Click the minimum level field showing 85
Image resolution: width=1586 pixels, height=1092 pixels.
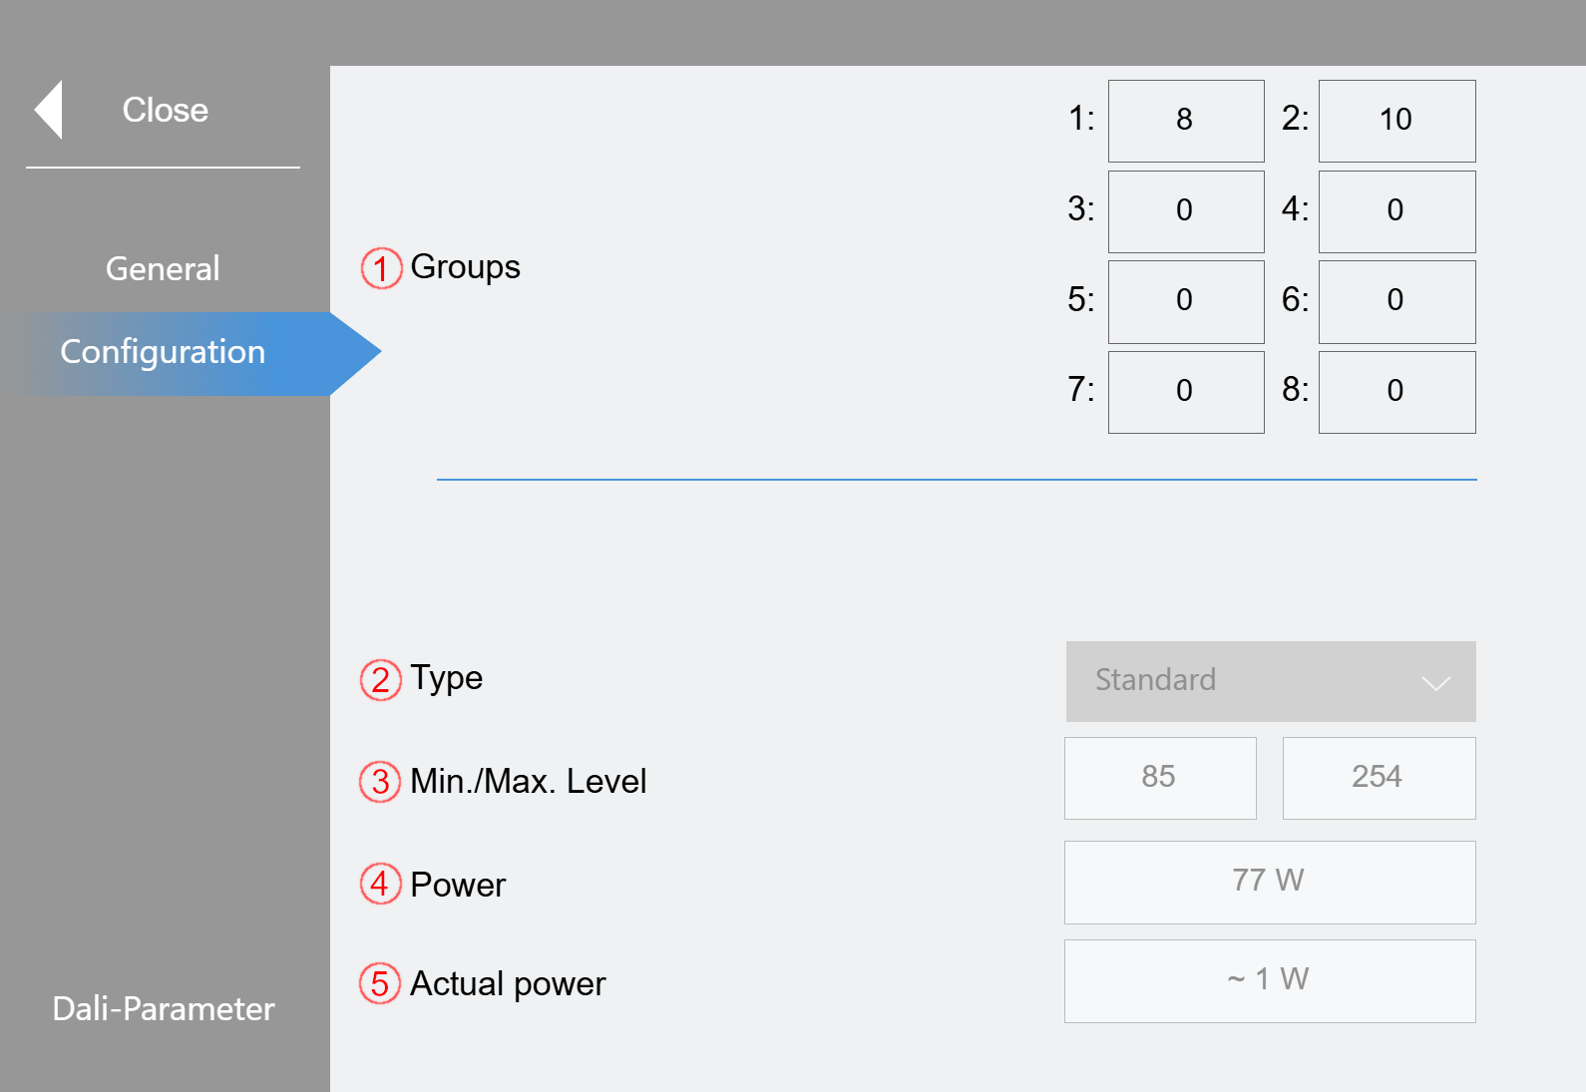click(x=1160, y=778)
